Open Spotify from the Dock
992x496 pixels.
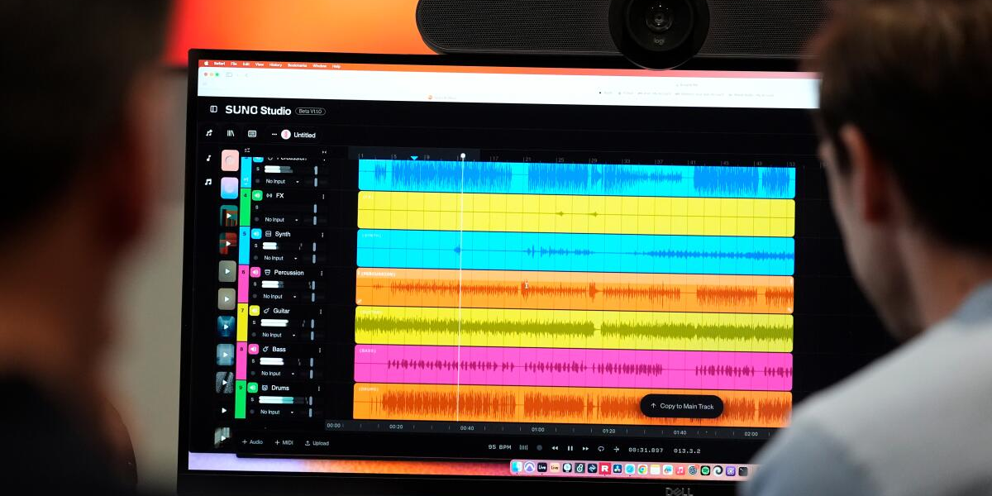click(705, 470)
